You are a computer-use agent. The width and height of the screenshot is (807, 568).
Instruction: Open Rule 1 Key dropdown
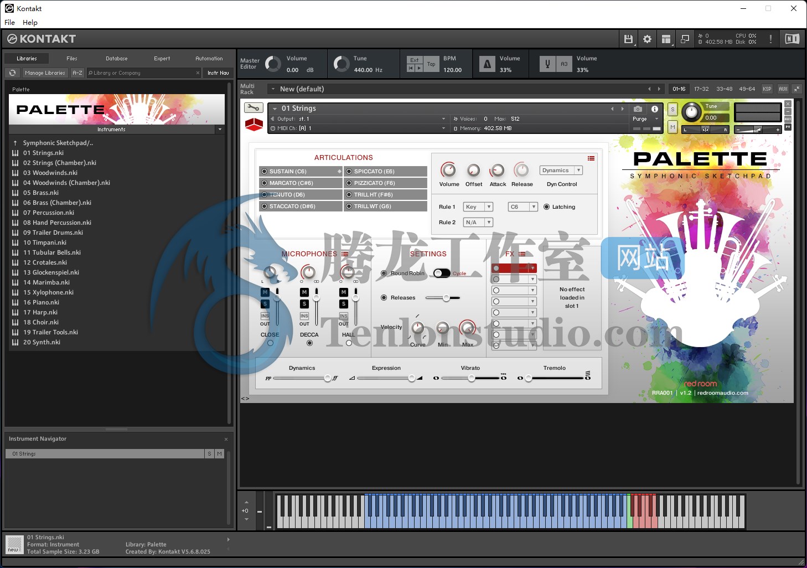point(478,207)
